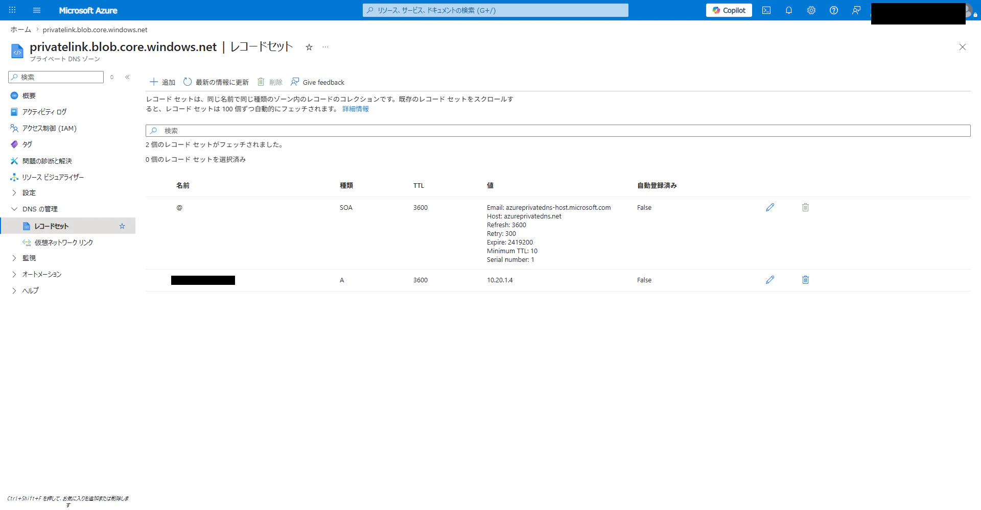Click the sidebar expand/collapse all arrows icon
The image size is (981, 510).
112,77
